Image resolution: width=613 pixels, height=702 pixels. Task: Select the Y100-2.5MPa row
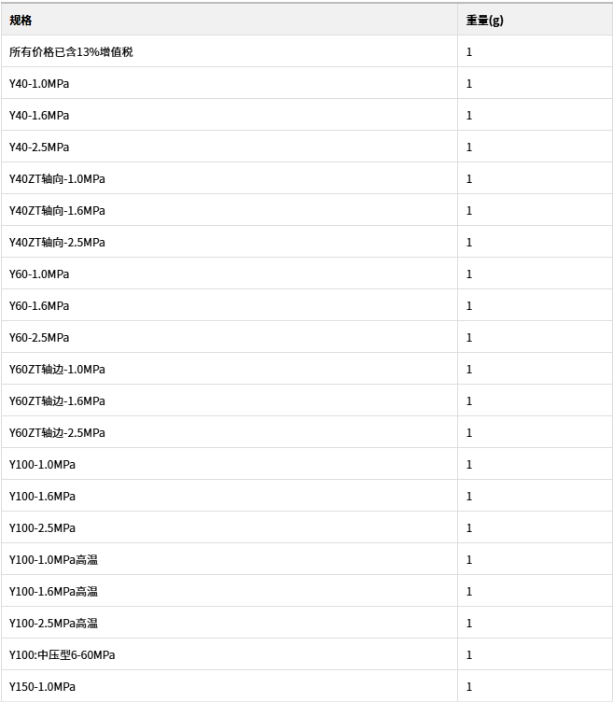click(306, 528)
